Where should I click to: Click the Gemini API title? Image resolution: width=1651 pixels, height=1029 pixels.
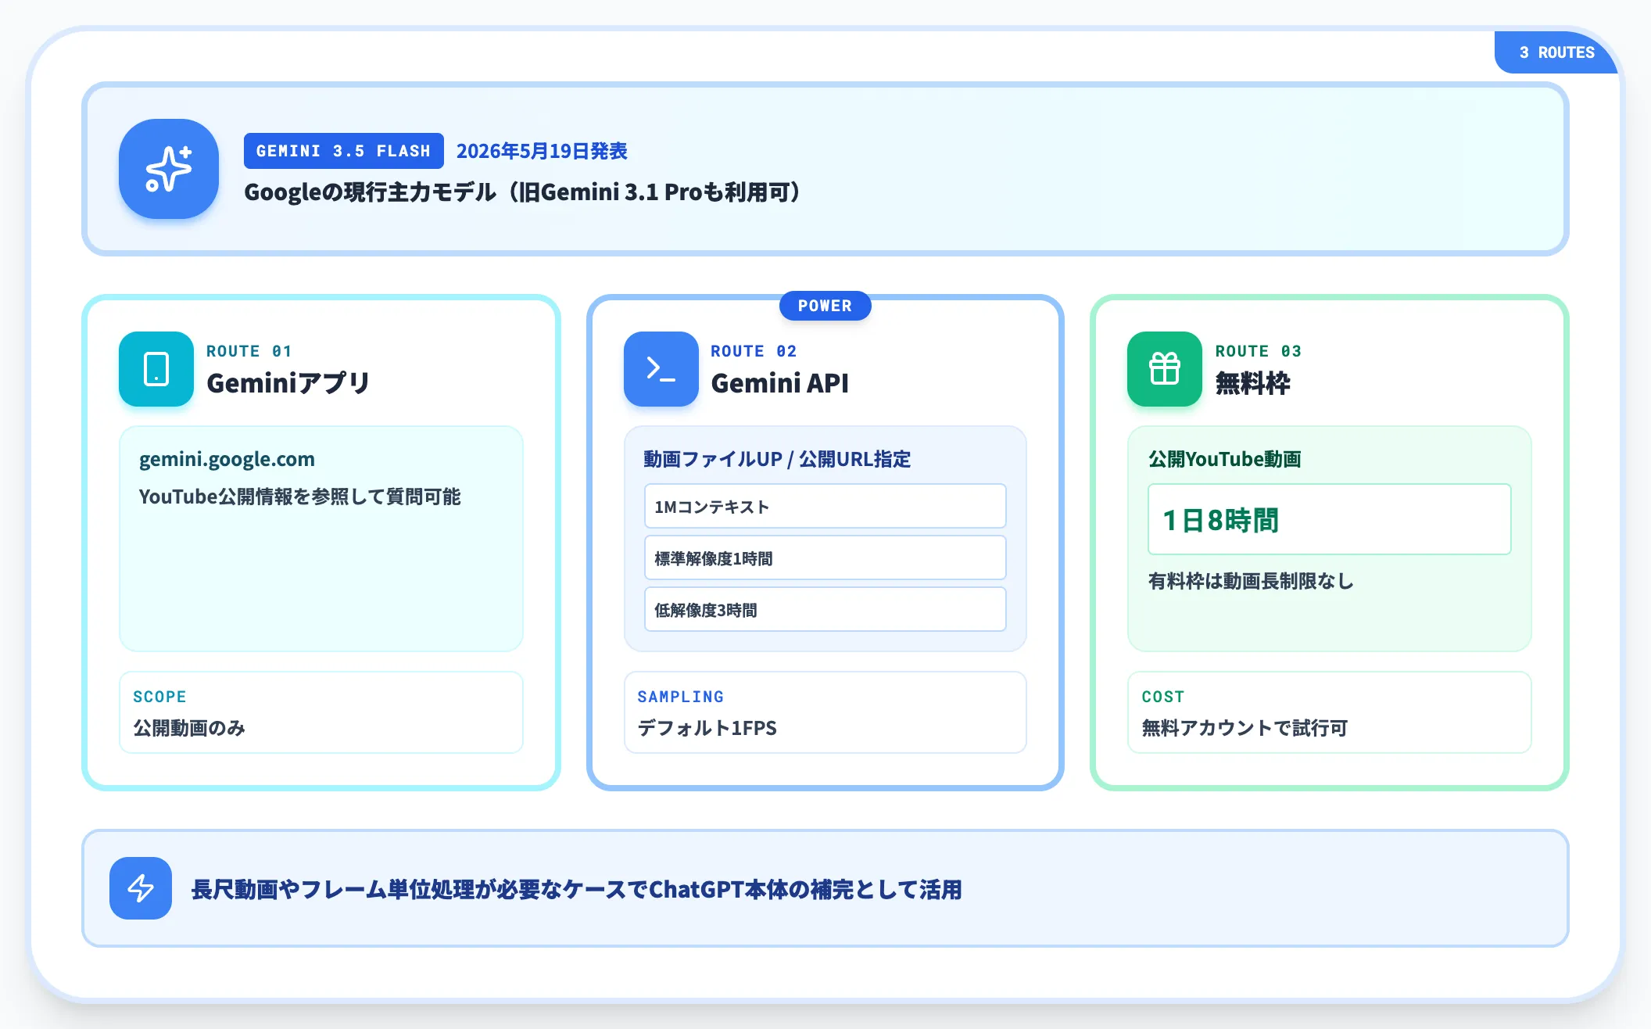[x=779, y=383]
